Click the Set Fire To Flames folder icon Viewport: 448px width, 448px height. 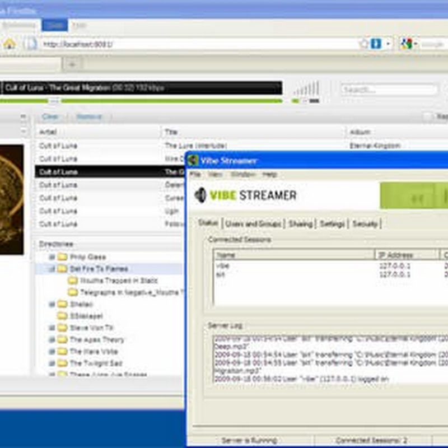click(x=62, y=269)
